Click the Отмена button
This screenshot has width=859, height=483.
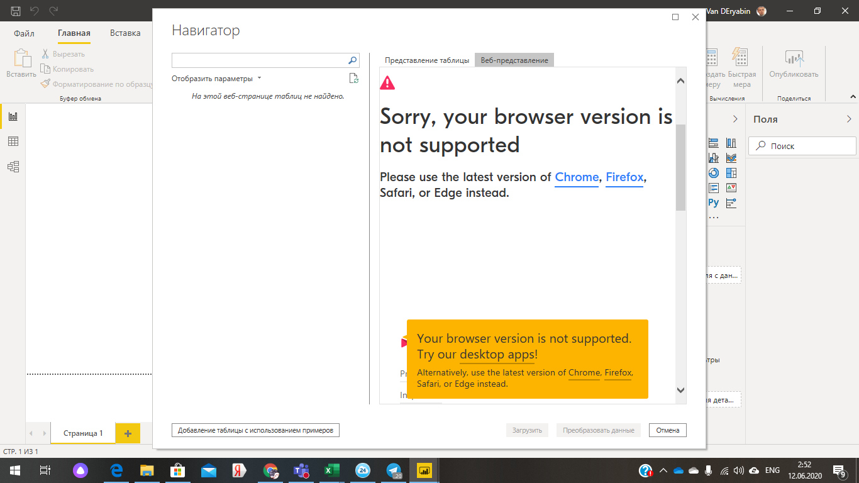point(668,430)
